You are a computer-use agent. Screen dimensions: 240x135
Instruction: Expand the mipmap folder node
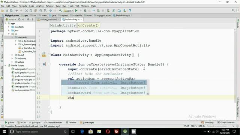[12, 58]
